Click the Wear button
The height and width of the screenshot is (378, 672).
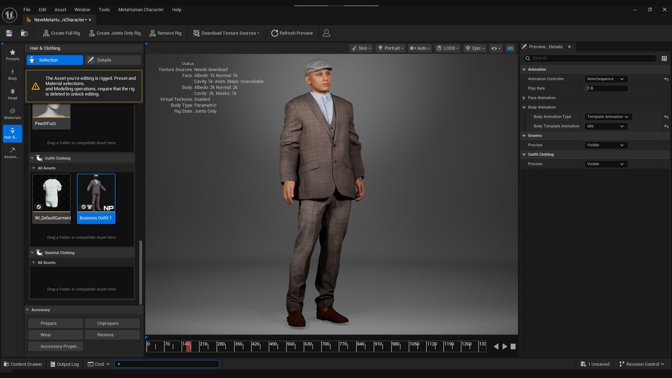coord(56,335)
